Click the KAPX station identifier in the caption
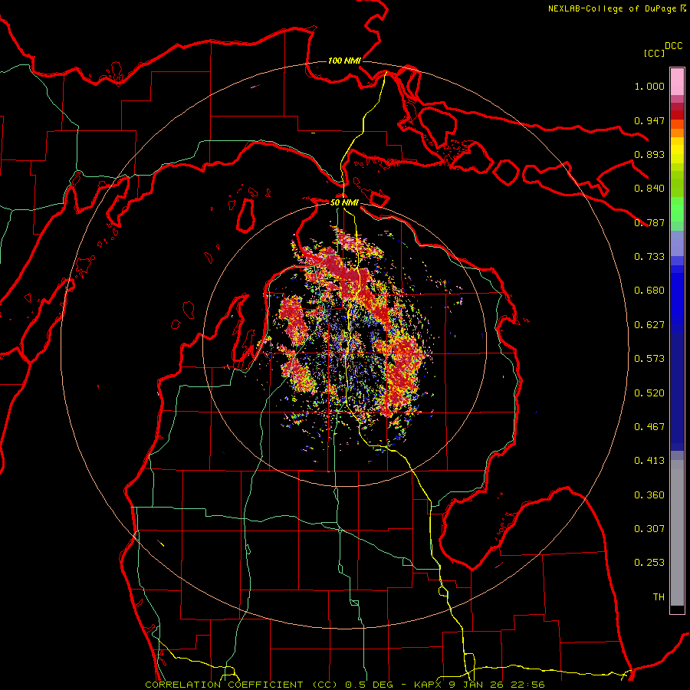This screenshot has width=690, height=690. pos(429,685)
